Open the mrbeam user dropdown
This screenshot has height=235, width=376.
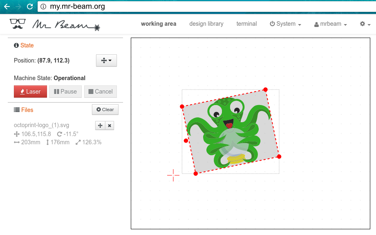[331, 24]
